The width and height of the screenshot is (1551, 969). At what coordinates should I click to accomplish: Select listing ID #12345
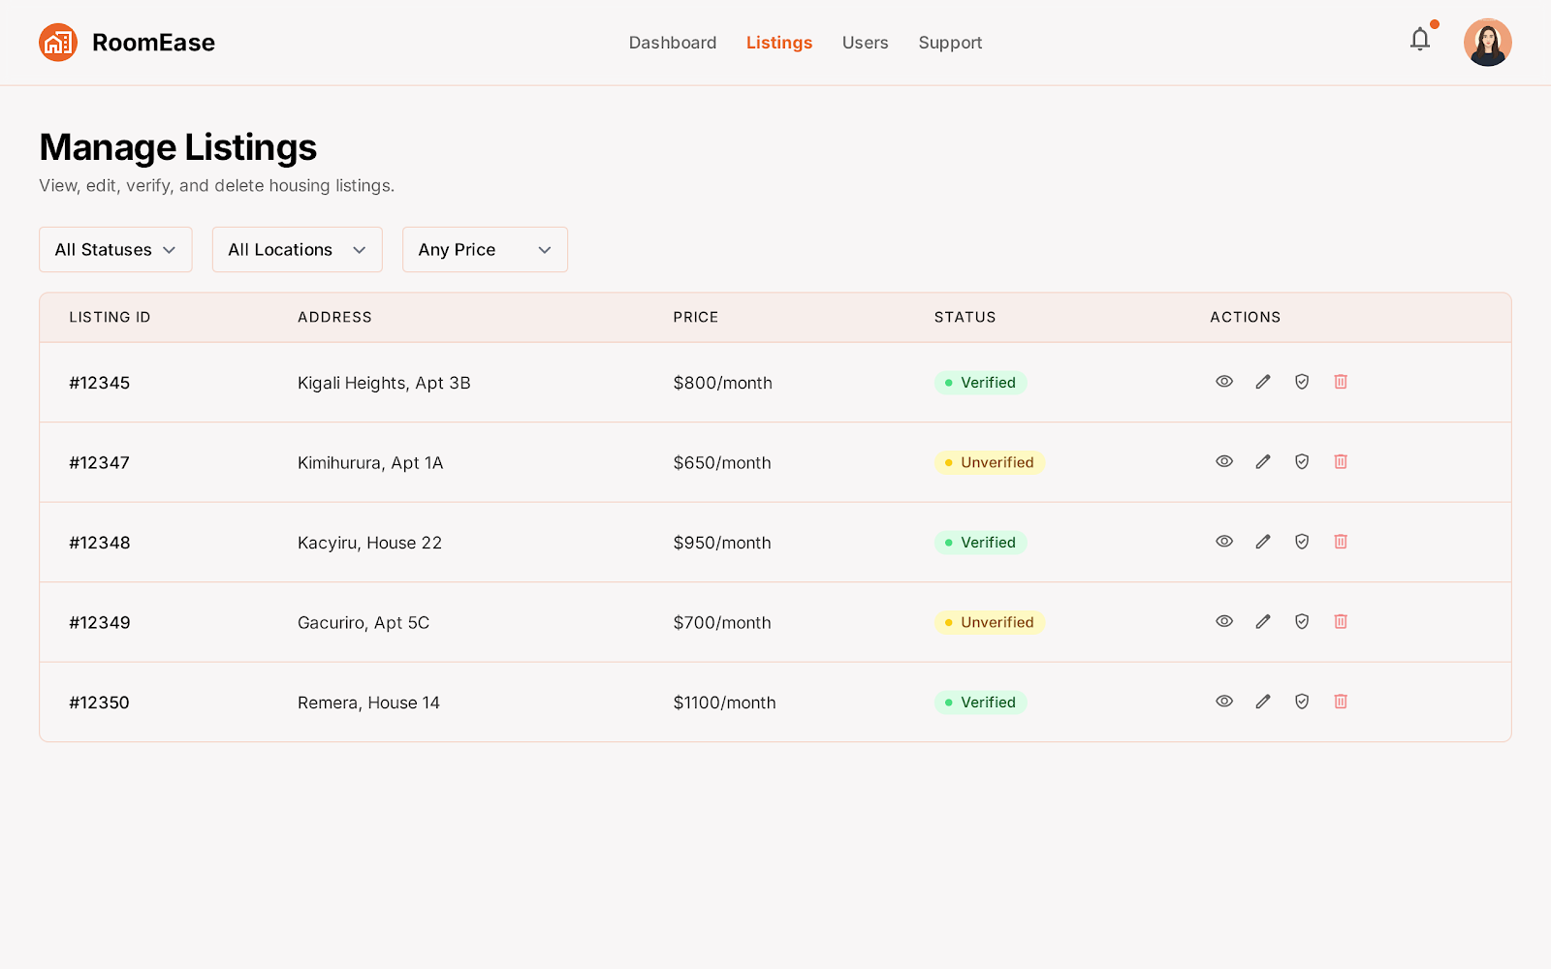100,383
